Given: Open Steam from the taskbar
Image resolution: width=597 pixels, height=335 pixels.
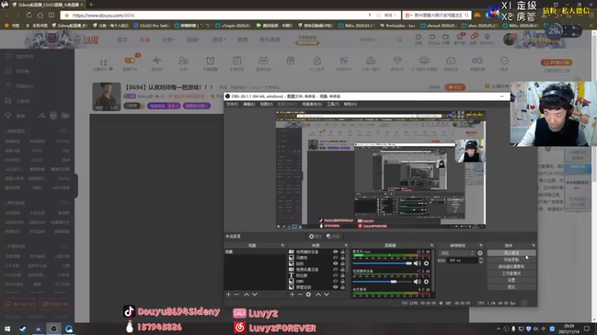Looking at the screenshot, I should [23, 329].
